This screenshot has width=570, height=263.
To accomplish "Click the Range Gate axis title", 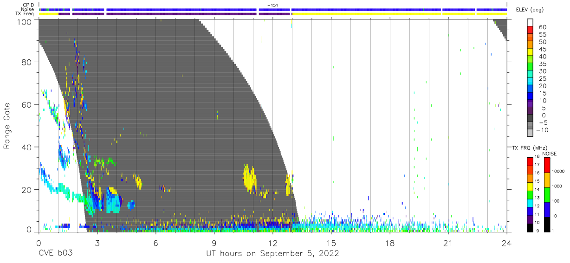I will coord(7,126).
